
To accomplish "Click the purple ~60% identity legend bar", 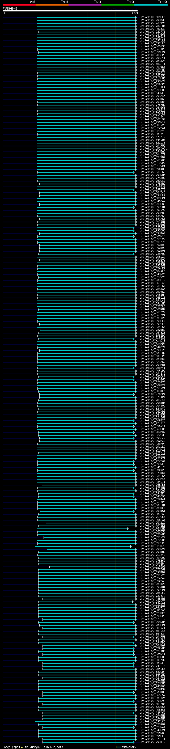I will [x=85, y=5].
